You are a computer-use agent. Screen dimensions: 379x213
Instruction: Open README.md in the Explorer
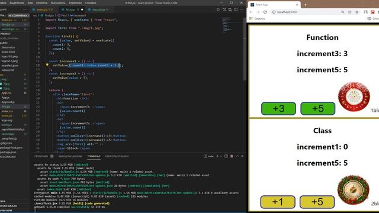[x=8, y=157]
